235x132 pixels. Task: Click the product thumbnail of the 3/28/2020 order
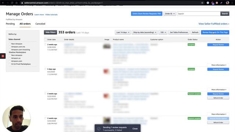(107, 46)
